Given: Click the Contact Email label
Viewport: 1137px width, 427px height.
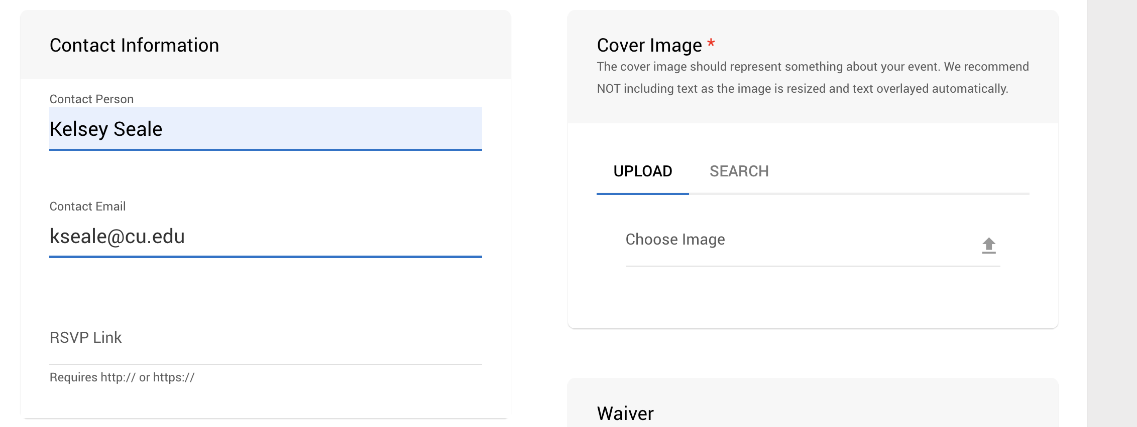Looking at the screenshot, I should pyautogui.click(x=87, y=206).
